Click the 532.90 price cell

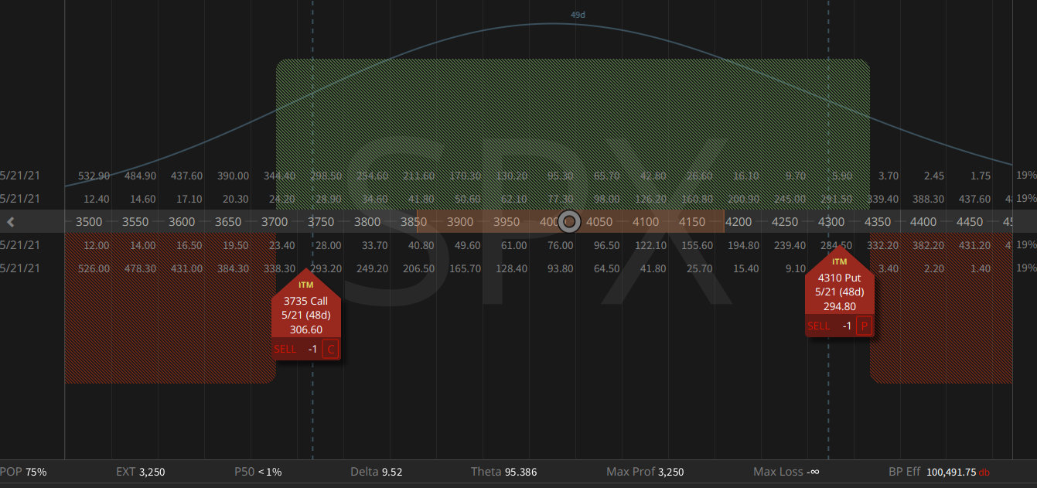(94, 176)
